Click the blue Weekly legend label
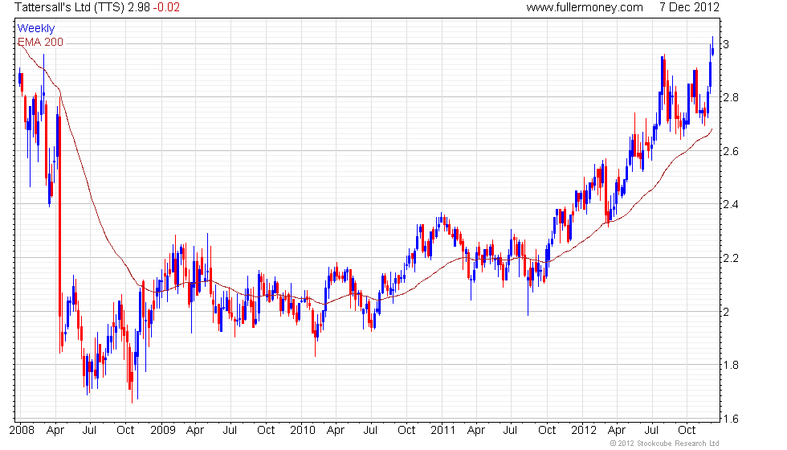This screenshot has height=450, width=787. 36,29
